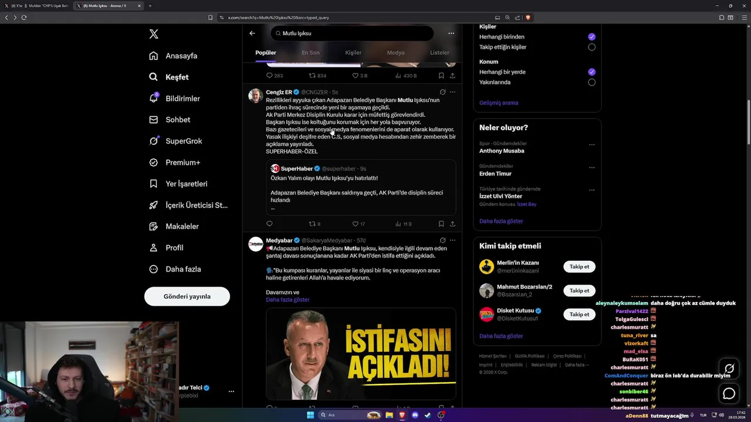Repost Cengiz ER's post showing 8

tap(315, 224)
